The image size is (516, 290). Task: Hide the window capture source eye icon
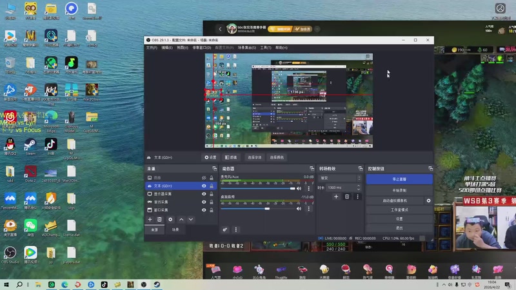204,210
